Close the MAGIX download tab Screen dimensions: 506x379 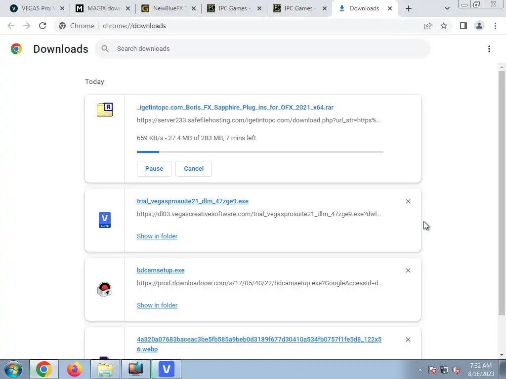(x=128, y=8)
